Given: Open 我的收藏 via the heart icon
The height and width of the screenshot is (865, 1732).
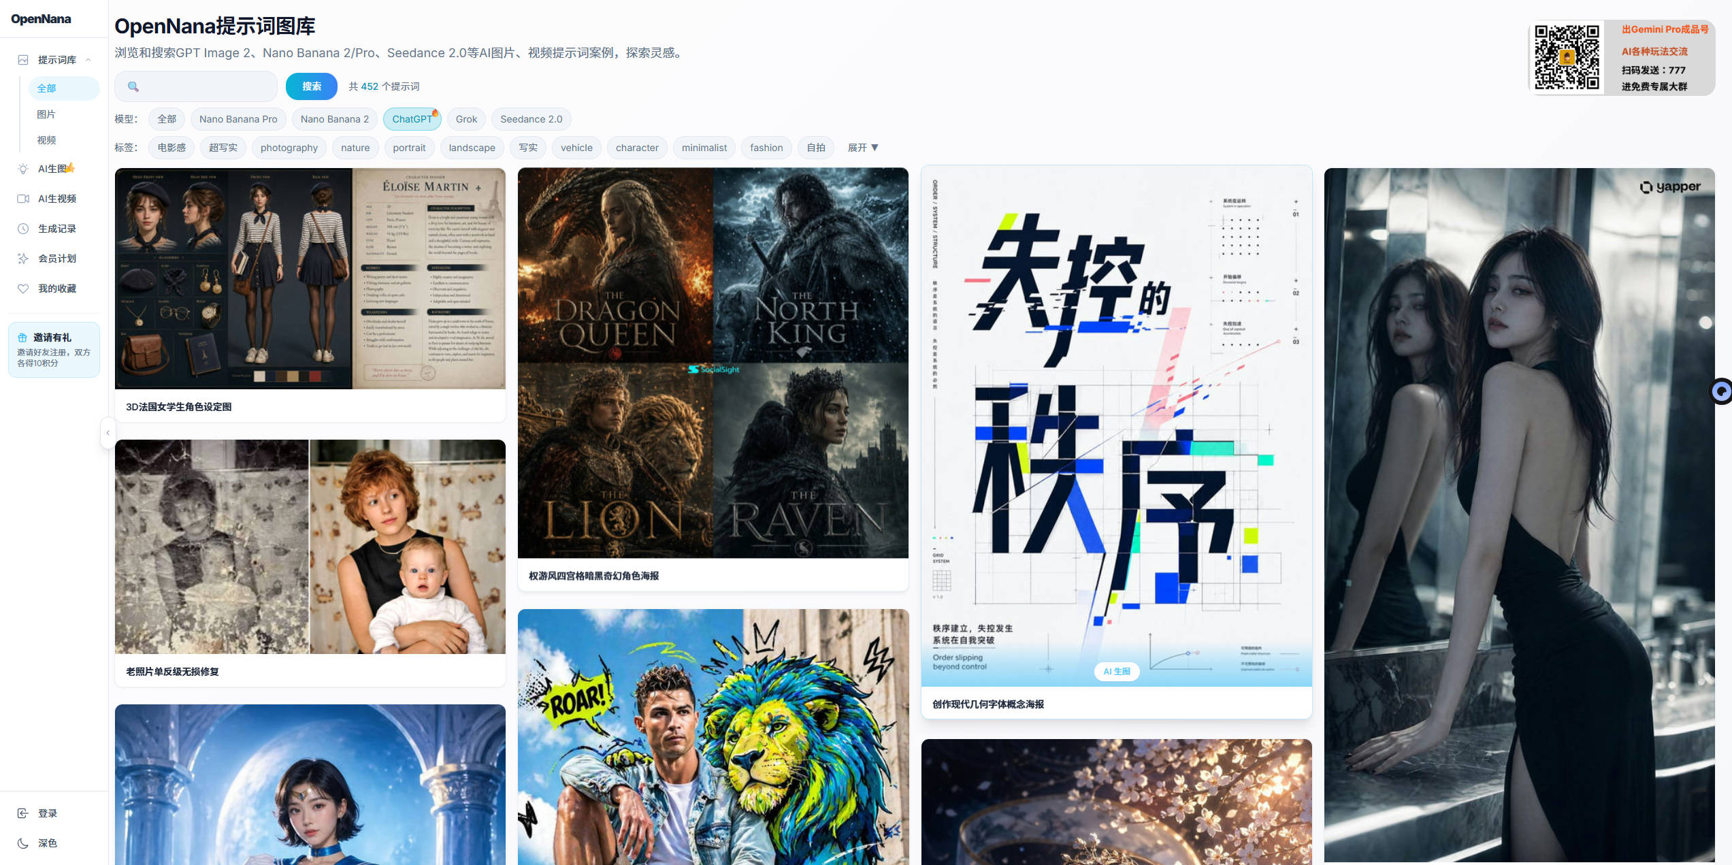Looking at the screenshot, I should 22,288.
